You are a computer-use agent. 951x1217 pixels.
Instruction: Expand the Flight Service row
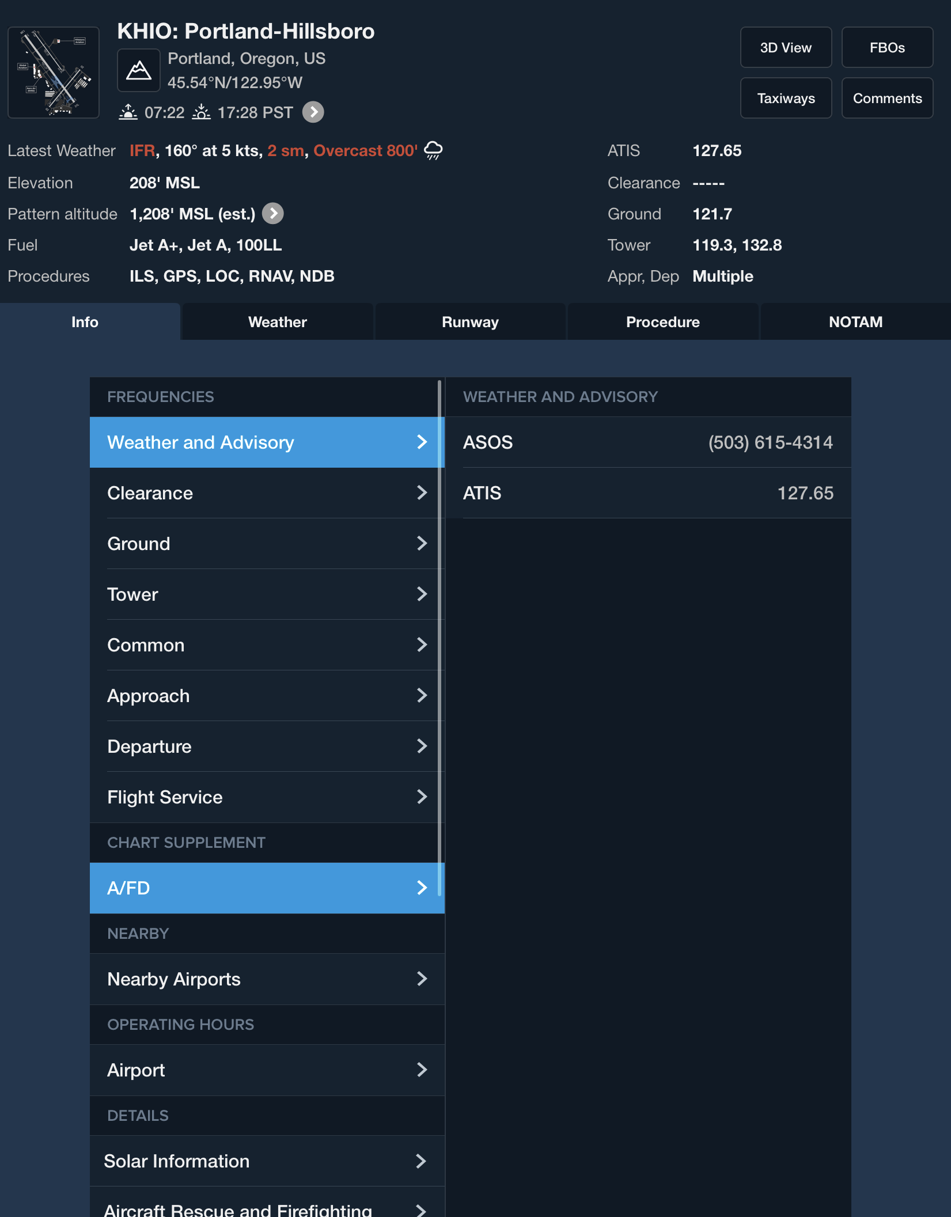267,797
